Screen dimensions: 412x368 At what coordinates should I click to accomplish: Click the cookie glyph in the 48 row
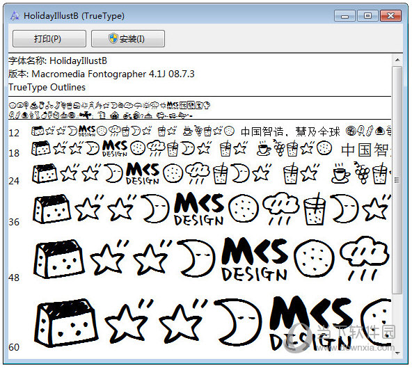point(315,259)
